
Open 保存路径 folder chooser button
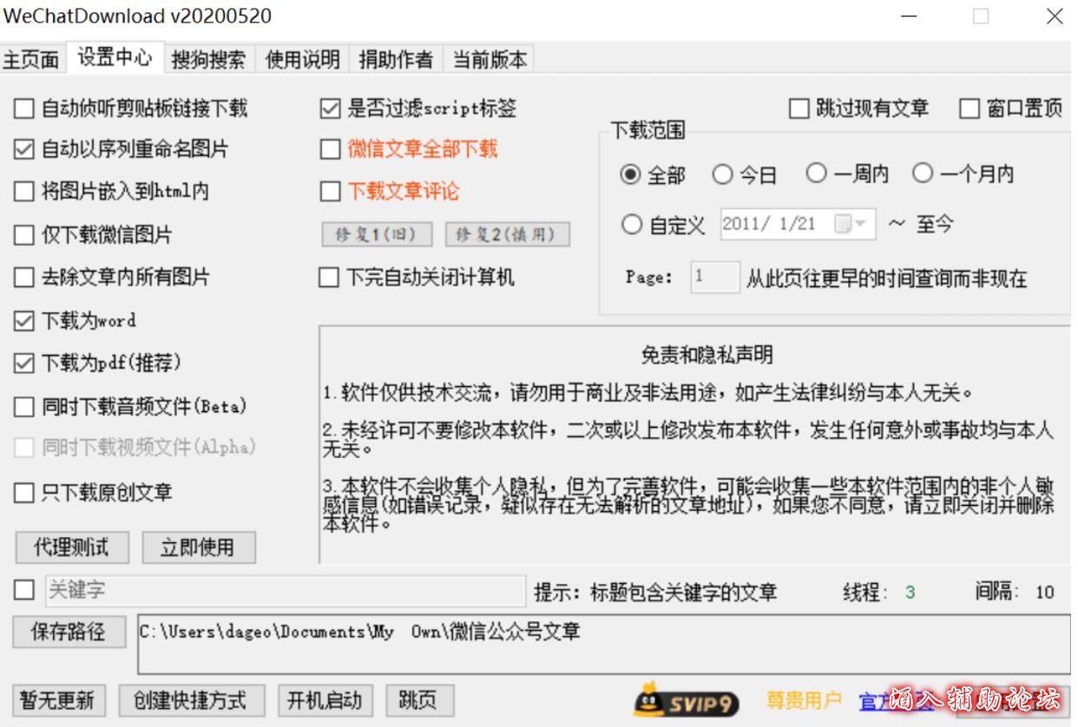[69, 632]
